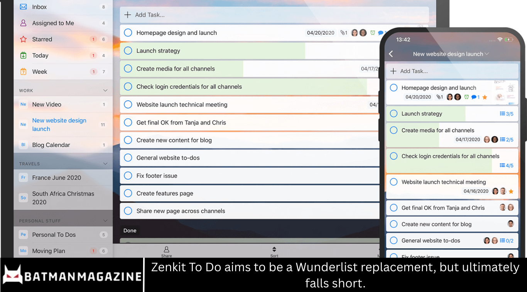Viewport: 527px width, 292px height.
Task: Click the Inbox envelope icon in sidebar
Action: (x=23, y=7)
